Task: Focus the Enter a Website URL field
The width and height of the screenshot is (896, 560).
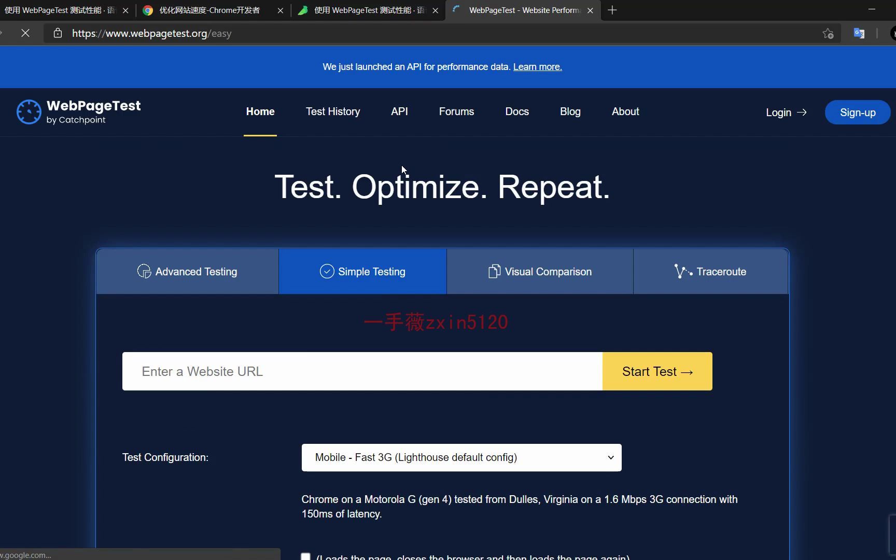Action: tap(362, 372)
